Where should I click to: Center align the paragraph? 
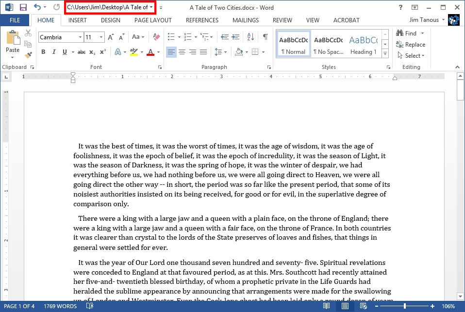[x=182, y=52]
